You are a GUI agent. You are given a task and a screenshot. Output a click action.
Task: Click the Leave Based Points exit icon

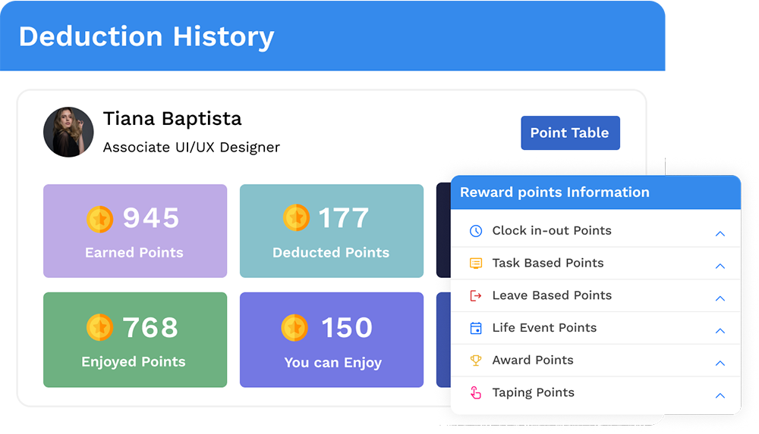click(476, 295)
